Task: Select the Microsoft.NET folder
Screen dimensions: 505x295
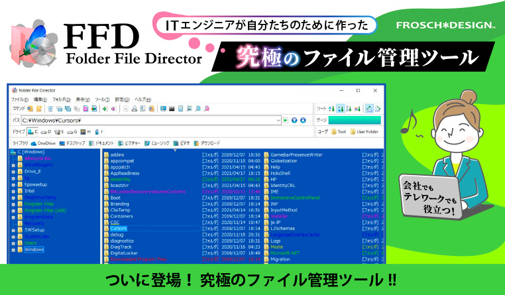Action: [285, 253]
